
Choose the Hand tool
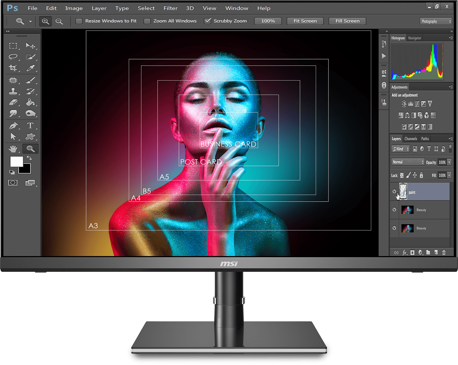point(13,149)
